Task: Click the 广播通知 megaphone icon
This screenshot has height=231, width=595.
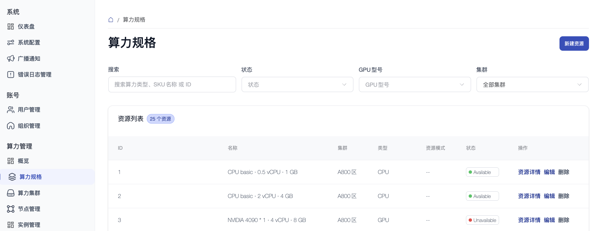Action: click(11, 58)
